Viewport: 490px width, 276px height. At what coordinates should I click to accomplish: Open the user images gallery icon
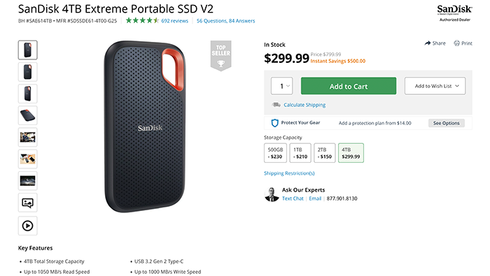pos(27,203)
